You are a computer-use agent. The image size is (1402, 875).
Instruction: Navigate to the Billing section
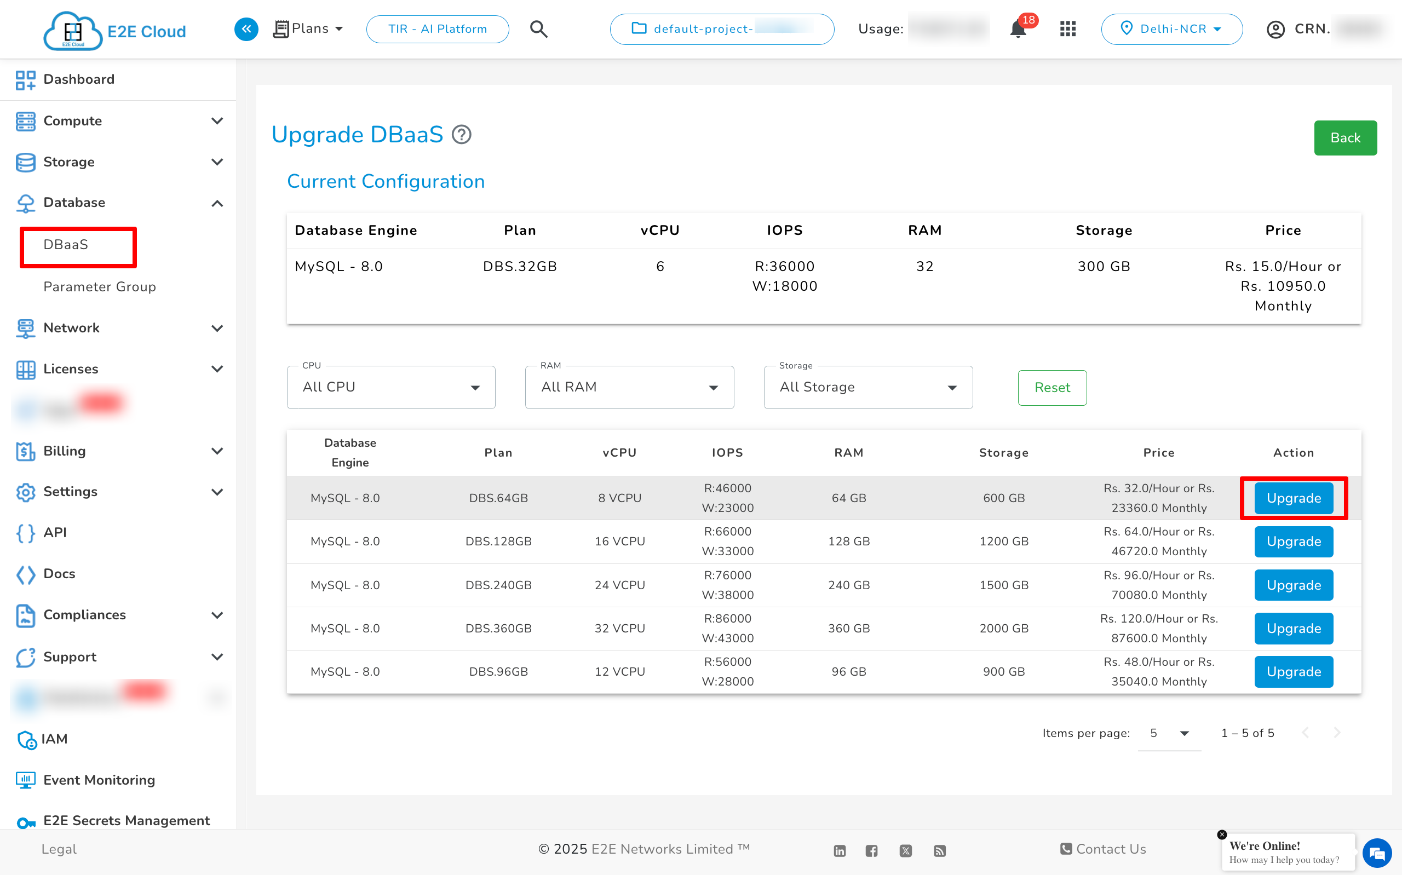64,451
